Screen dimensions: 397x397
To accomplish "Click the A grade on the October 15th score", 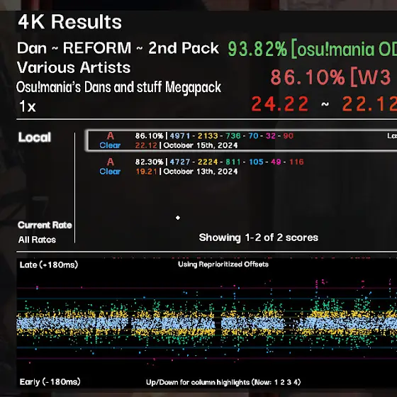I will point(110,136).
